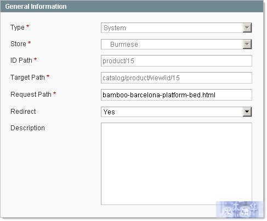Image resolution: width=267 pixels, height=221 pixels.
Task: Click the Redirect label
Action: 23,112
